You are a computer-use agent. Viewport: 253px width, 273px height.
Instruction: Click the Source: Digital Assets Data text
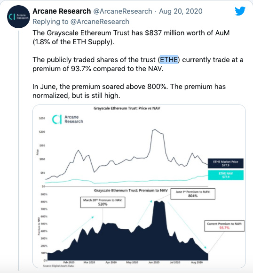[58, 266]
